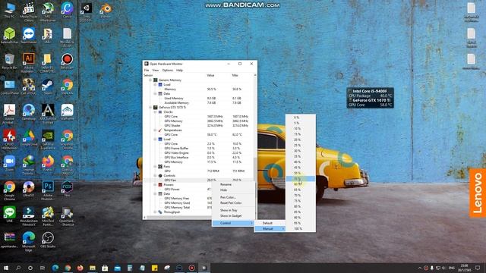Screen dimensions: 486x273
Task: Open the UltraISO desktop shortcut
Action: [x=29, y=189]
